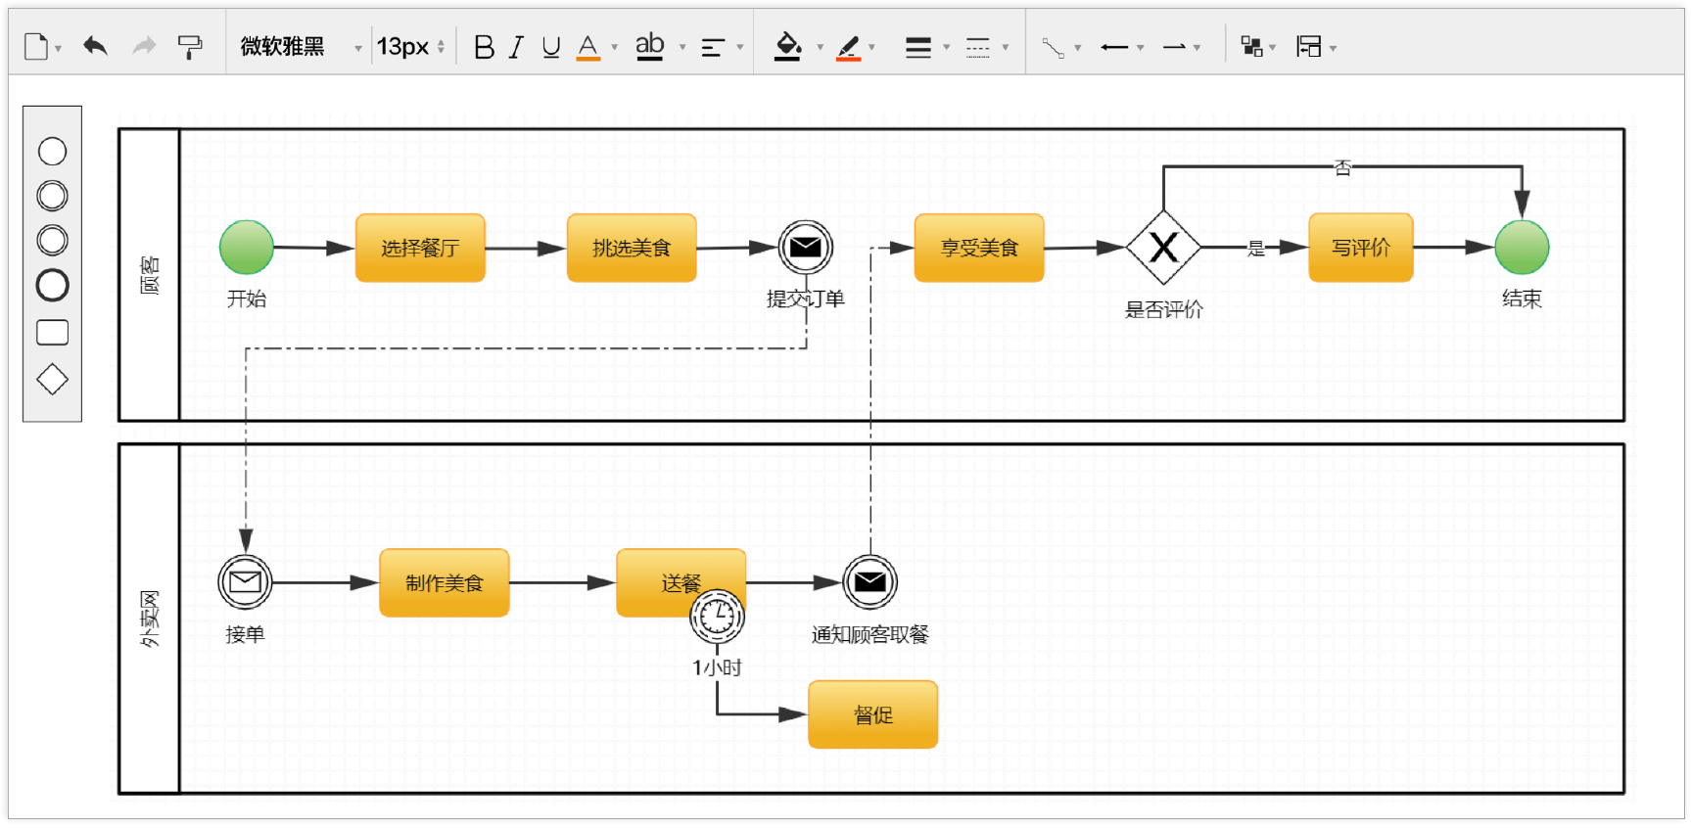Image resolution: width=1691 pixels, height=828 pixels.
Task: Click the fill color bucket icon
Action: pos(787,46)
